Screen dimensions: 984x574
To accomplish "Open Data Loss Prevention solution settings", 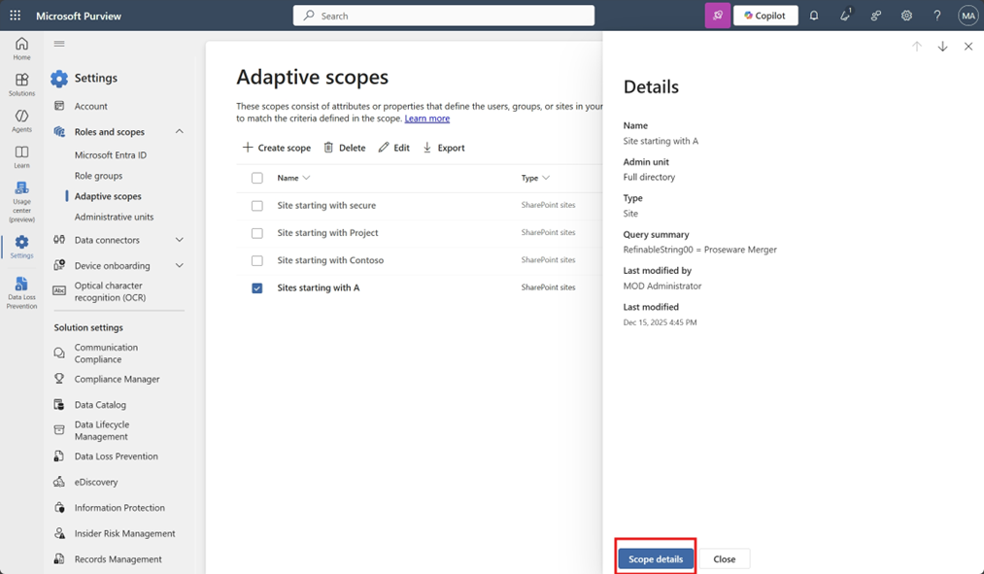I will (117, 456).
